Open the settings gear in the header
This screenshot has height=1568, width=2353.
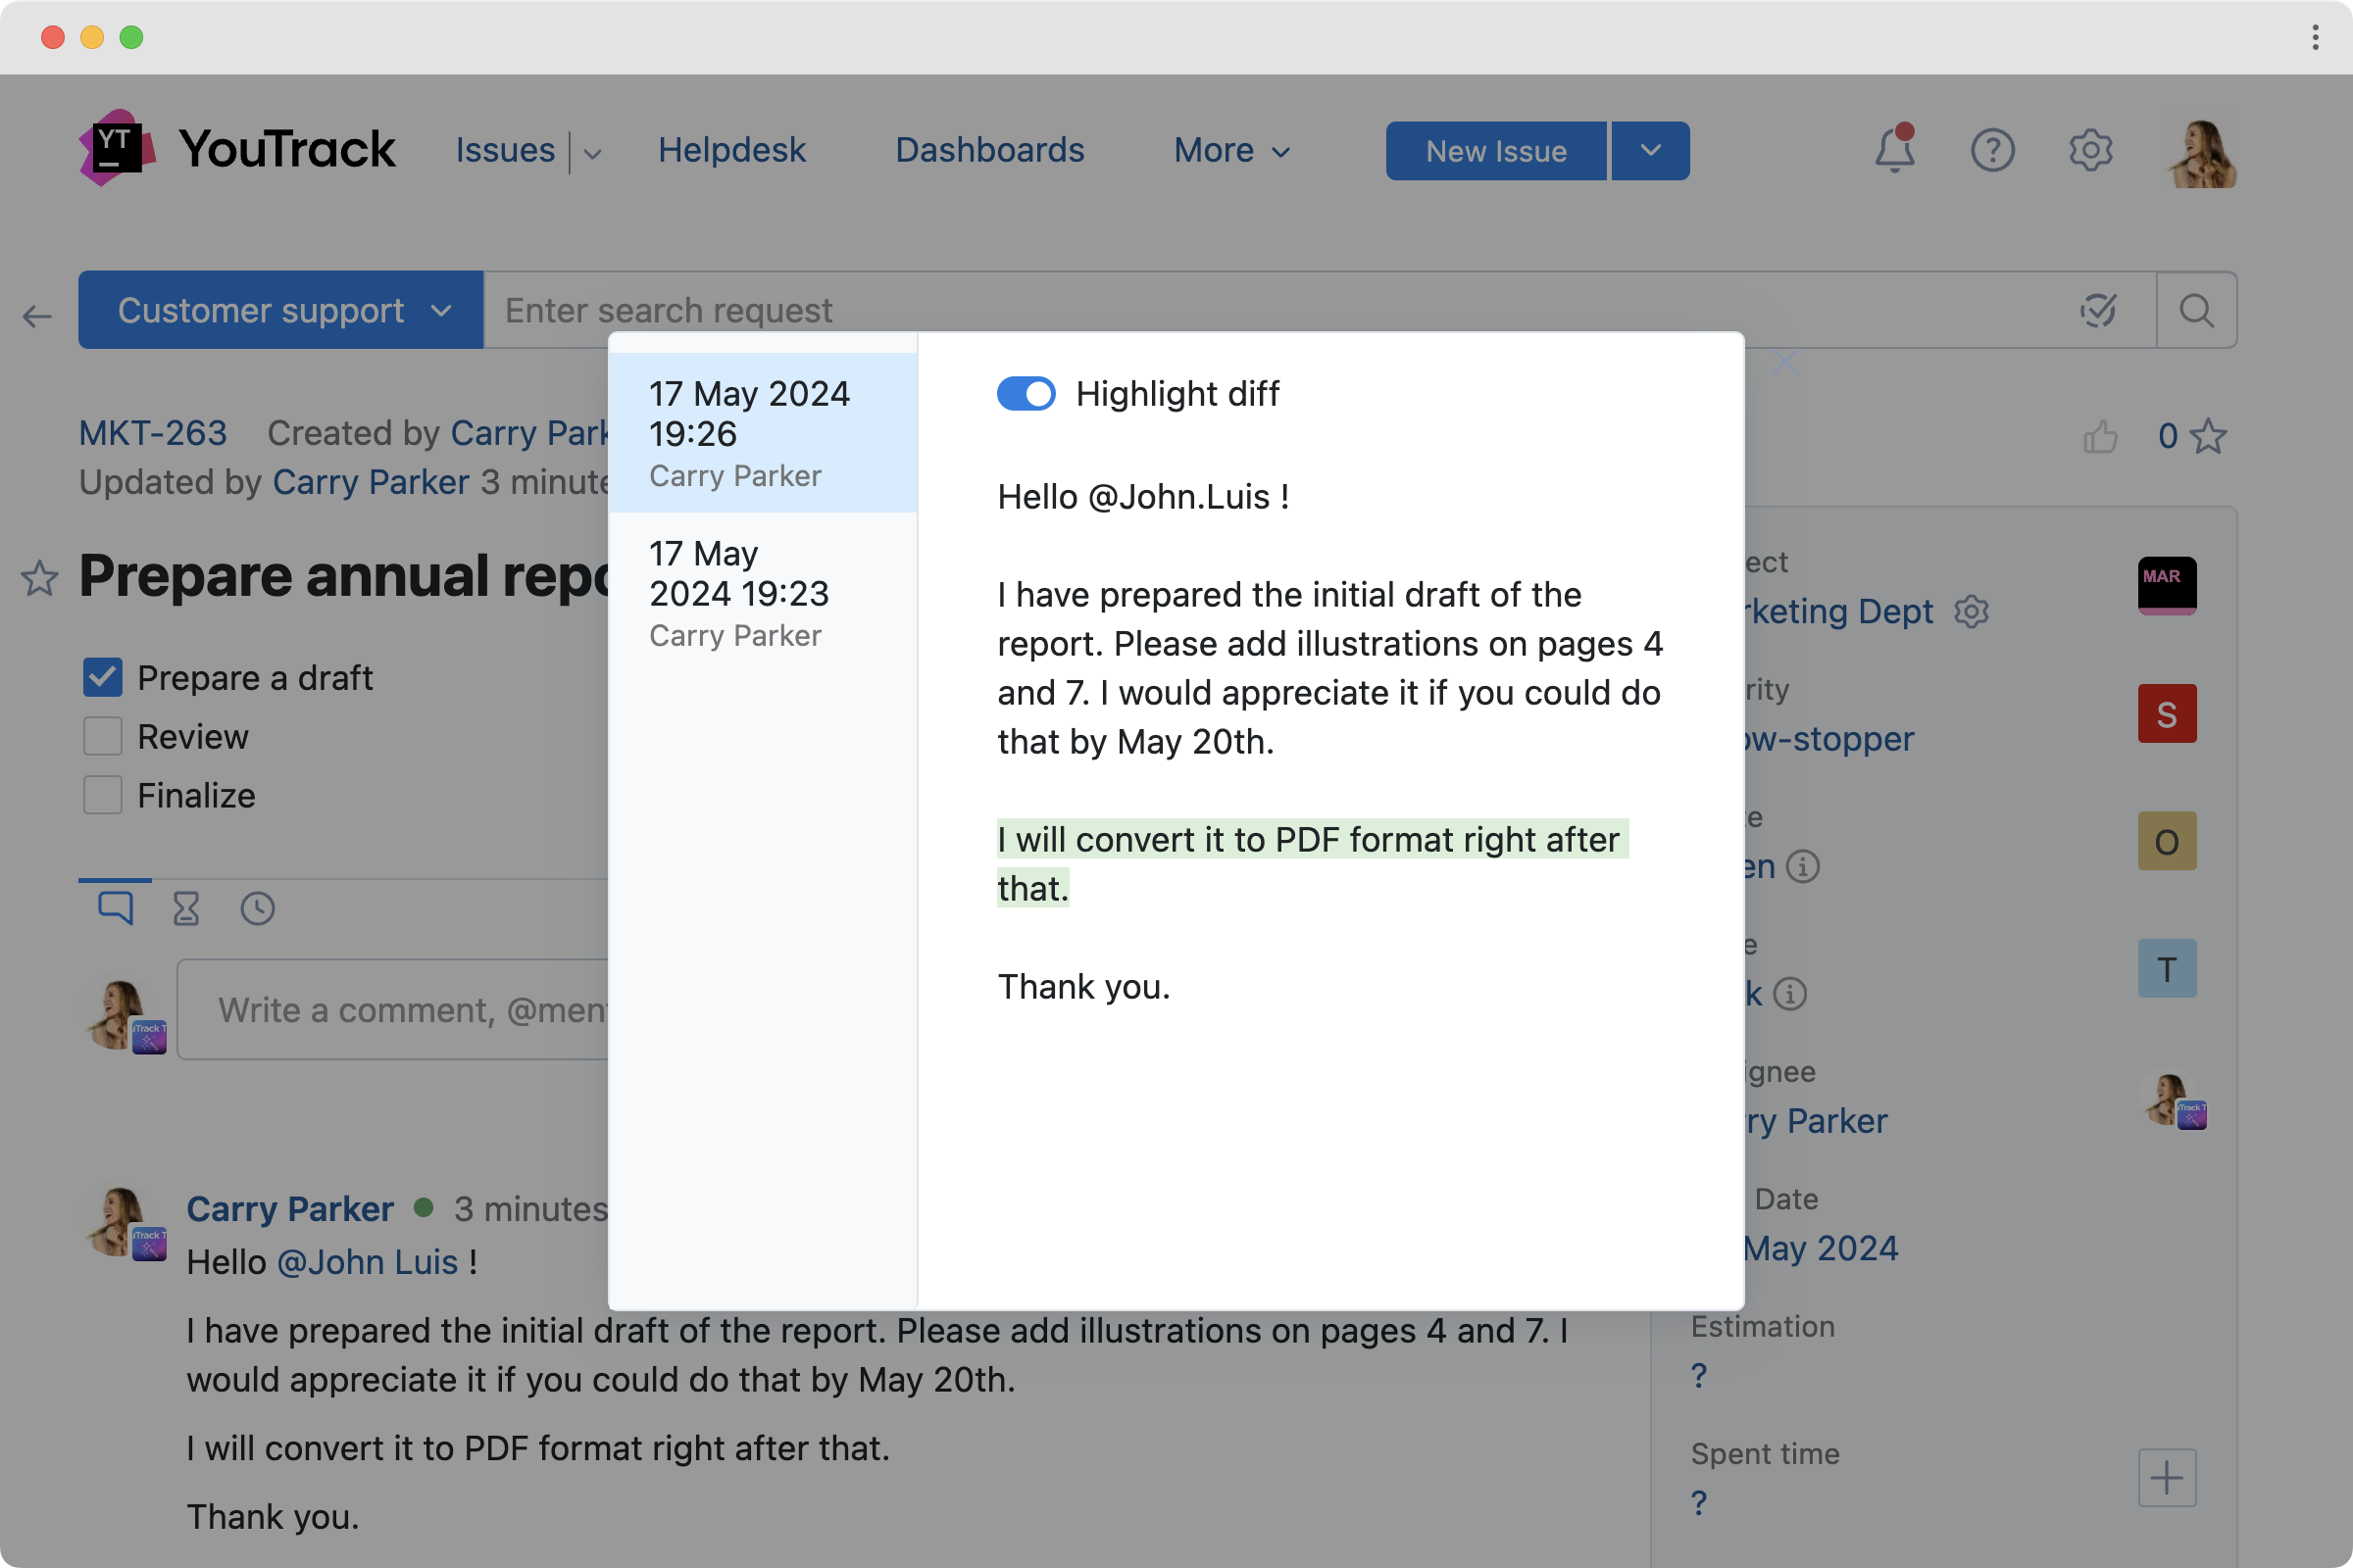click(x=2090, y=151)
